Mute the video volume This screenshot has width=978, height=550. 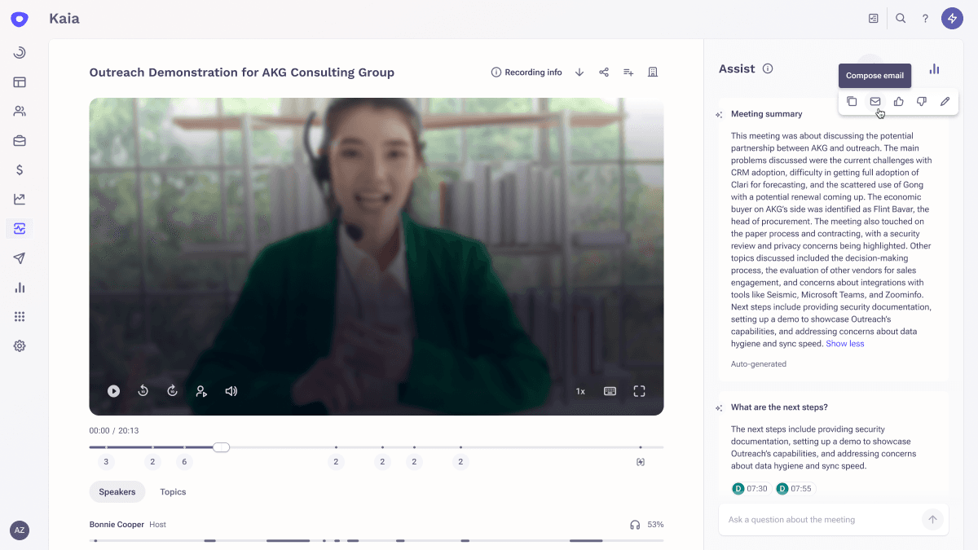tap(231, 391)
